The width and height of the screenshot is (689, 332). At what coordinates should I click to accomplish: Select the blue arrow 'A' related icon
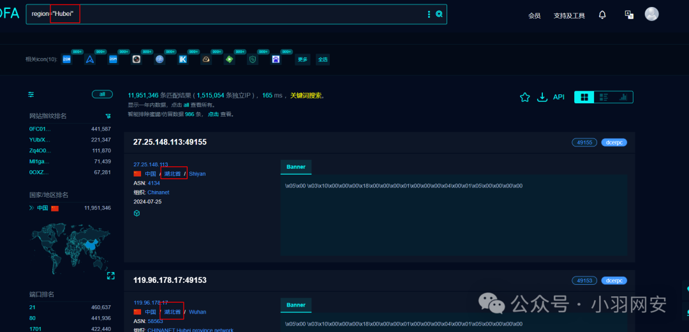pos(90,59)
